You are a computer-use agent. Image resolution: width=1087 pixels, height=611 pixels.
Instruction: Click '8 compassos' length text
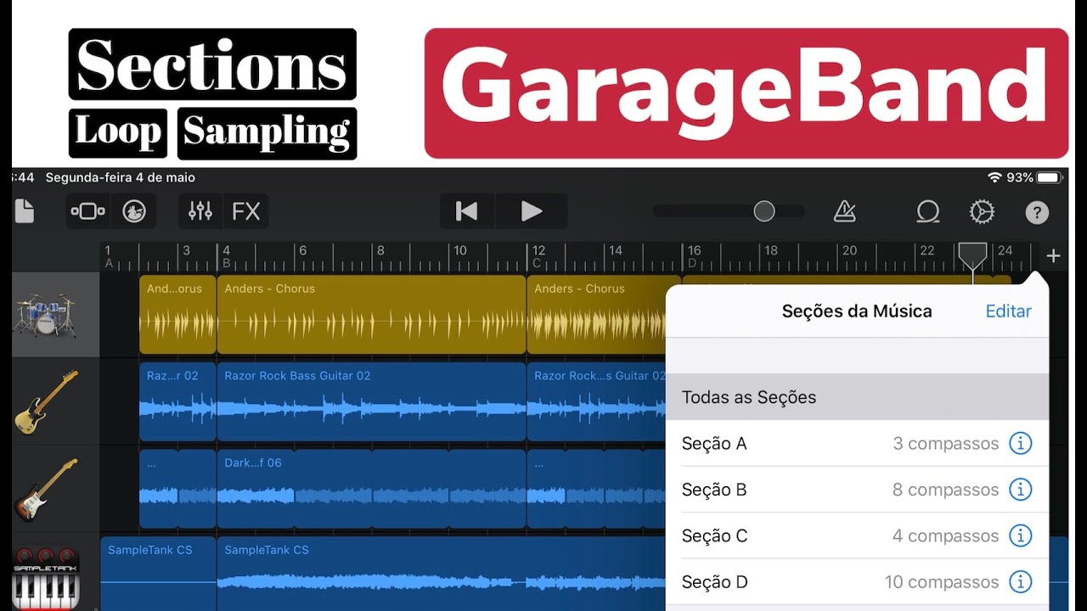(946, 490)
